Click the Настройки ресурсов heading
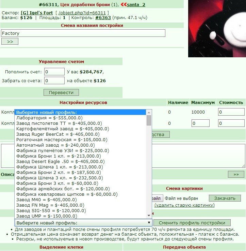 tap(83, 102)
